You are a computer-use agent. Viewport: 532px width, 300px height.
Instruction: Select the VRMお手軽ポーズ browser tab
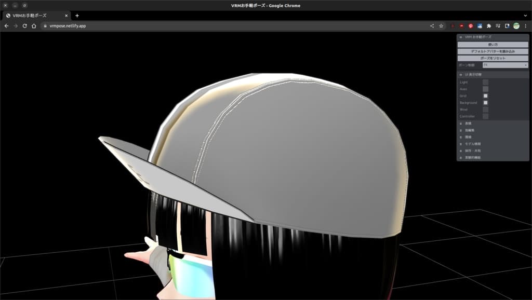point(34,16)
